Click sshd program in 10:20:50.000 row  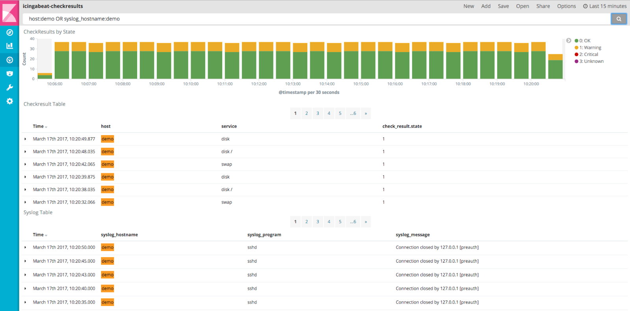point(252,247)
